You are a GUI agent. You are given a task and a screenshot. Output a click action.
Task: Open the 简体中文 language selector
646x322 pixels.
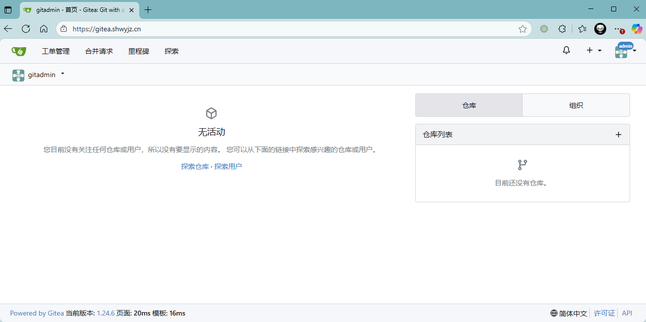[x=569, y=313]
